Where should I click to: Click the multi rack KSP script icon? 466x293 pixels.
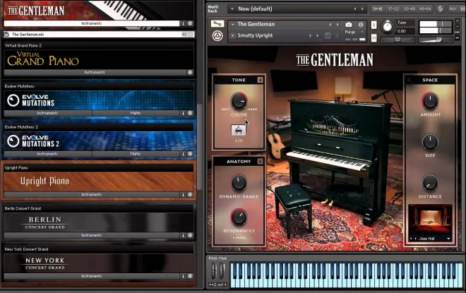click(441, 9)
